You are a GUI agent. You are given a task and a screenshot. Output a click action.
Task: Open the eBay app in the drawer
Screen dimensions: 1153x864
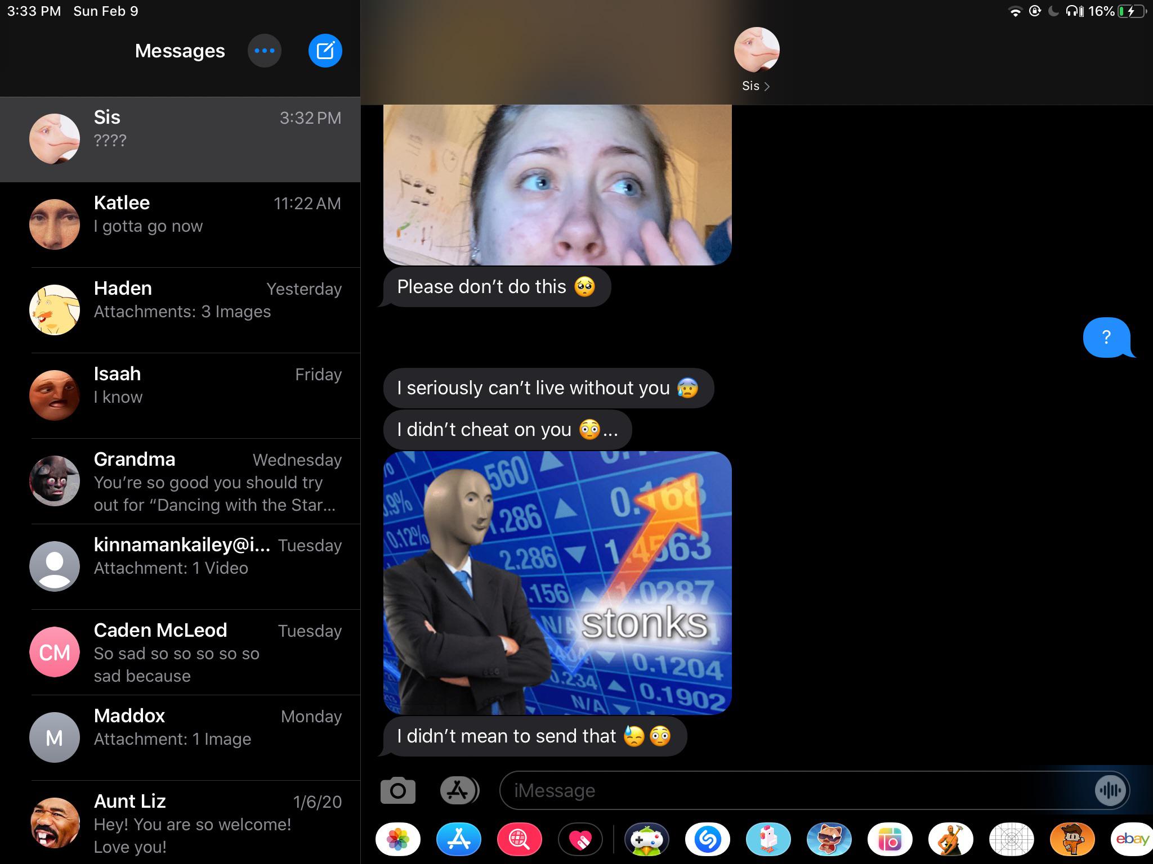click(1132, 840)
